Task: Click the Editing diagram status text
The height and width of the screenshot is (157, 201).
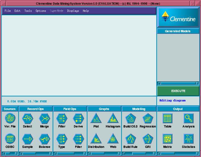Action: pyautogui.click(x=173, y=100)
